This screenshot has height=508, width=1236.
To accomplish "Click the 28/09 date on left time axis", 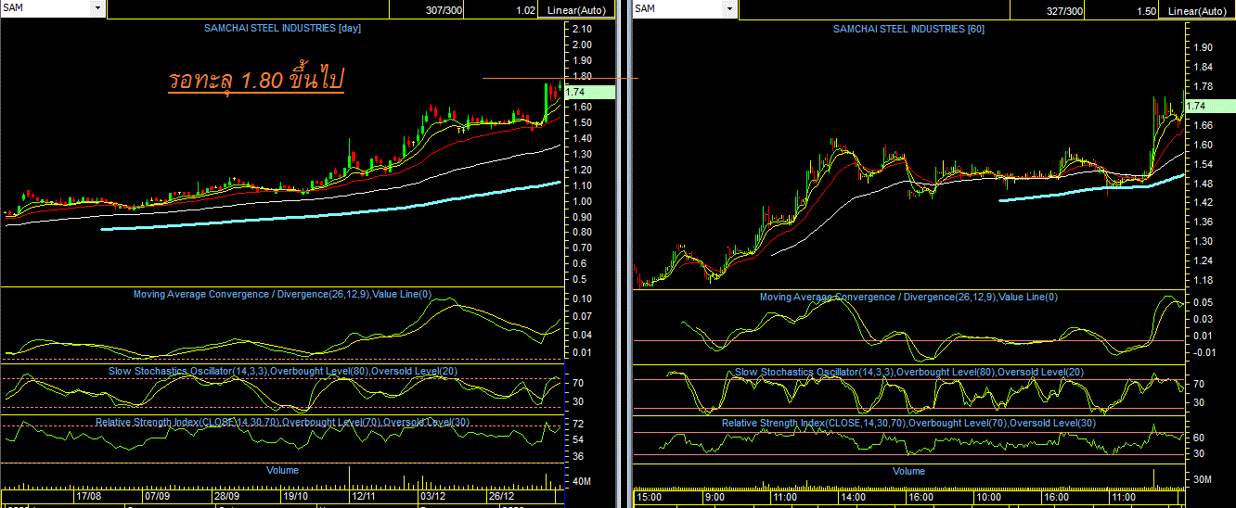I will click(226, 497).
